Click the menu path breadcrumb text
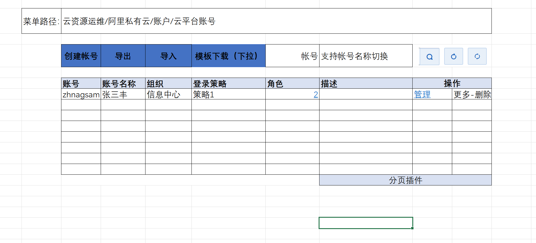The image size is (536, 243). click(139, 21)
